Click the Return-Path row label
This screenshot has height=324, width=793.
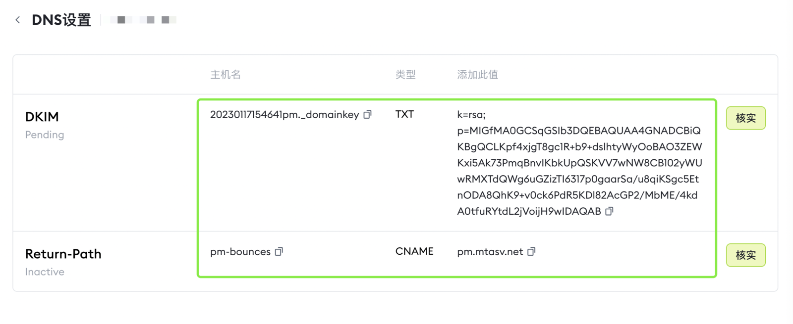point(63,254)
